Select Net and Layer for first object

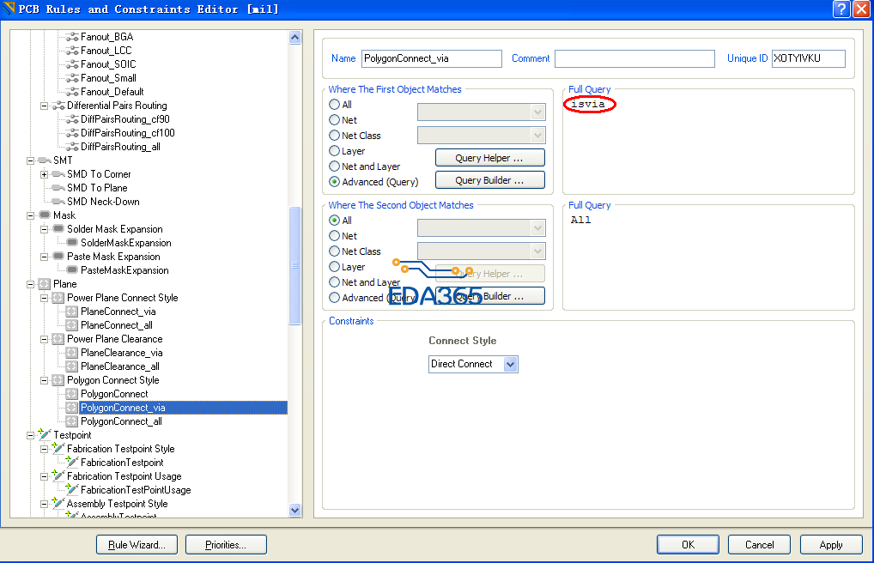(x=335, y=166)
